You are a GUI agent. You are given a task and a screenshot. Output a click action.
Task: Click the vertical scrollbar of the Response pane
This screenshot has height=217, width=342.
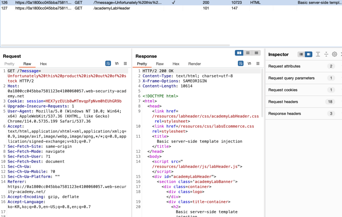262,93
